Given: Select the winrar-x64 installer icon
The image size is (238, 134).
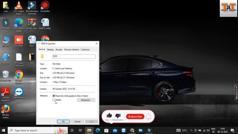Looking at the screenshot, I should point(32,25).
